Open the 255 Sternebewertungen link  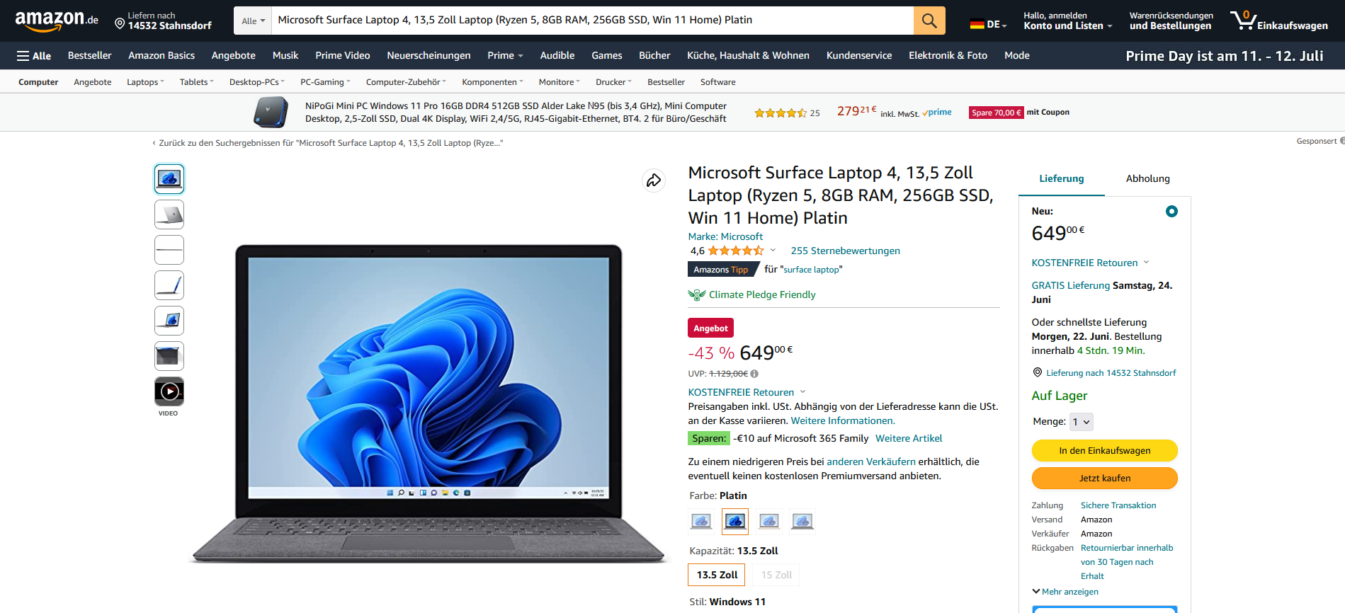pyautogui.click(x=845, y=251)
